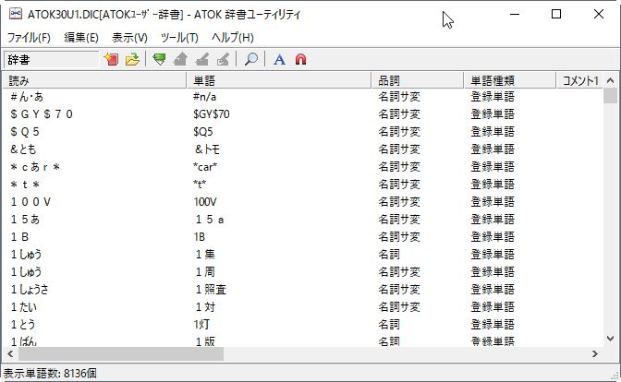Click the 辞書 field in toolbar
Viewport: 621px width, 382px height.
pos(51,59)
